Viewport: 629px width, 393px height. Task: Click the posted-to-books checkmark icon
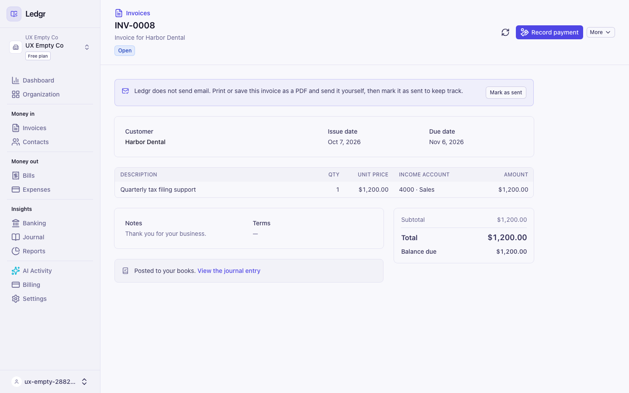(125, 271)
